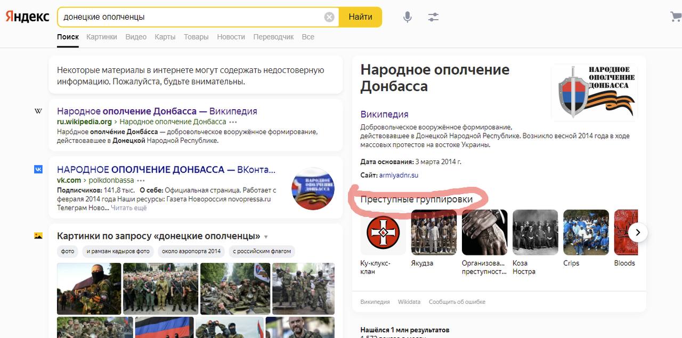Open fourth image of fighters on vehicle

click(x=303, y=288)
